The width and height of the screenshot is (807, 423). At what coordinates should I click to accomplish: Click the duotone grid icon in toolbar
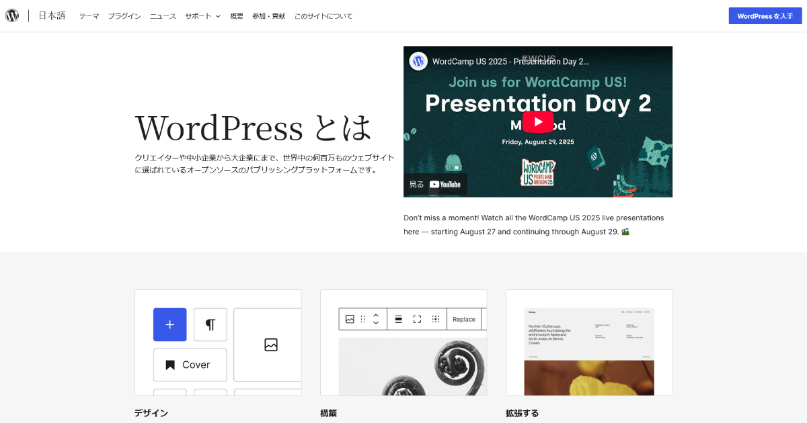click(x=436, y=319)
